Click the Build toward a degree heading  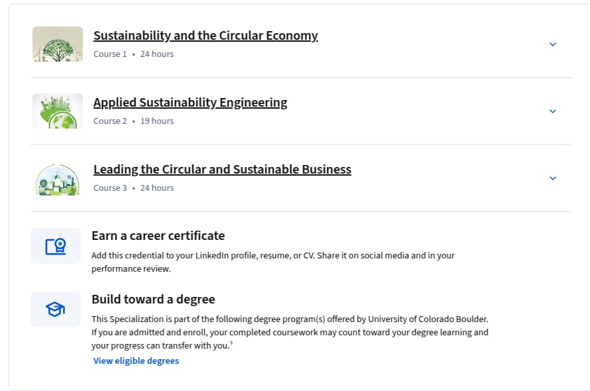coord(153,300)
